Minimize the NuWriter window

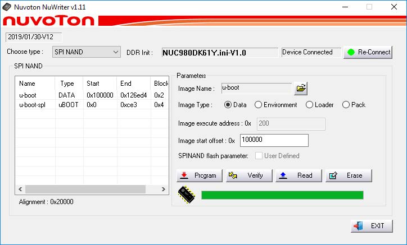pyautogui.click(x=345, y=7)
